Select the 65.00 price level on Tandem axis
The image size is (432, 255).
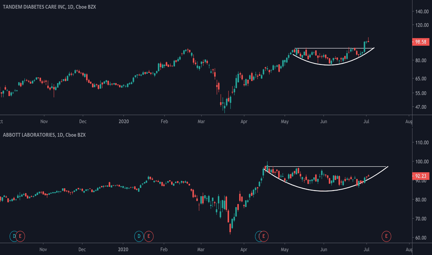pyautogui.click(x=421, y=78)
